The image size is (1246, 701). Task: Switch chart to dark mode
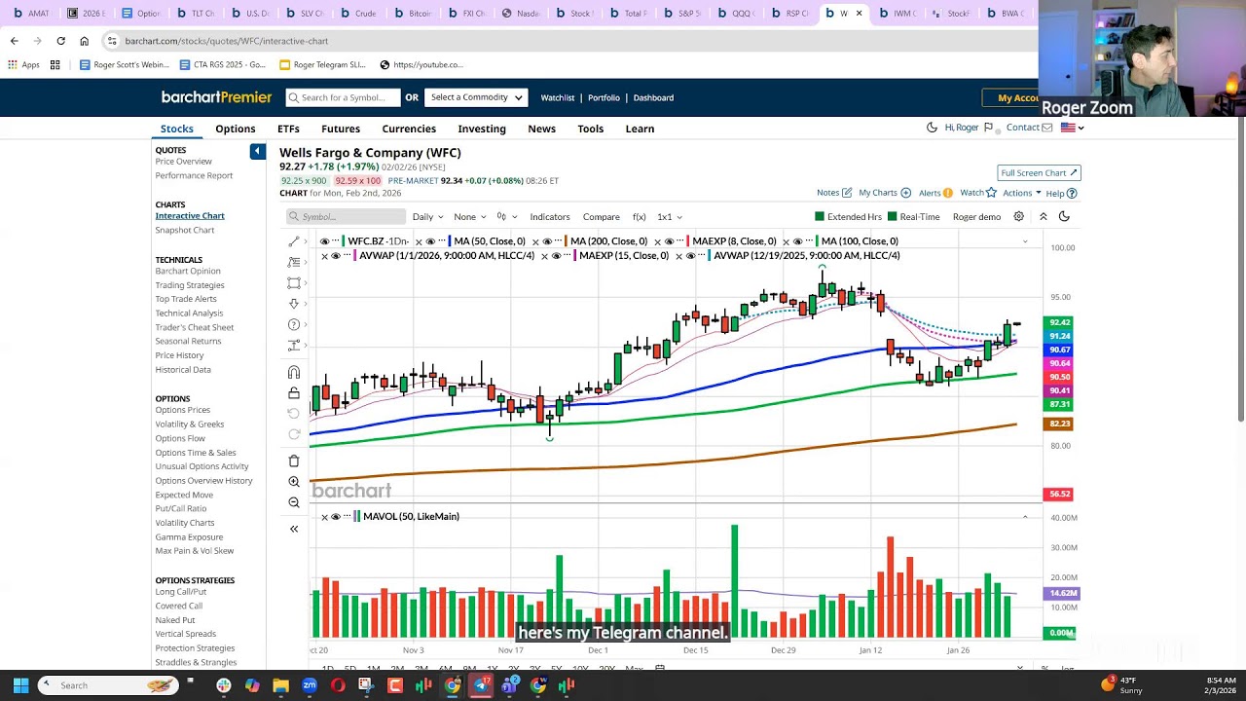1064,217
